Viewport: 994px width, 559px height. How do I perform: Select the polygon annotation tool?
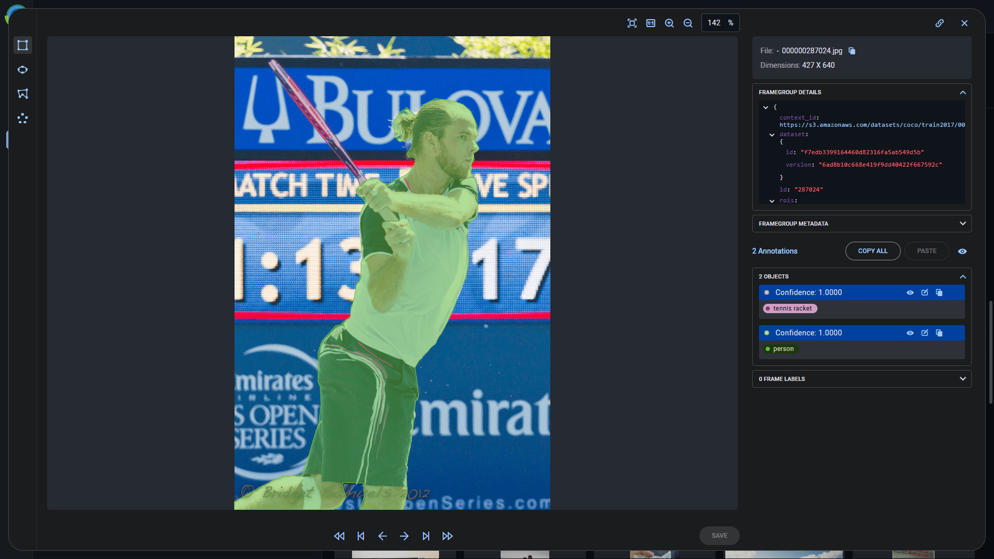pyautogui.click(x=22, y=94)
